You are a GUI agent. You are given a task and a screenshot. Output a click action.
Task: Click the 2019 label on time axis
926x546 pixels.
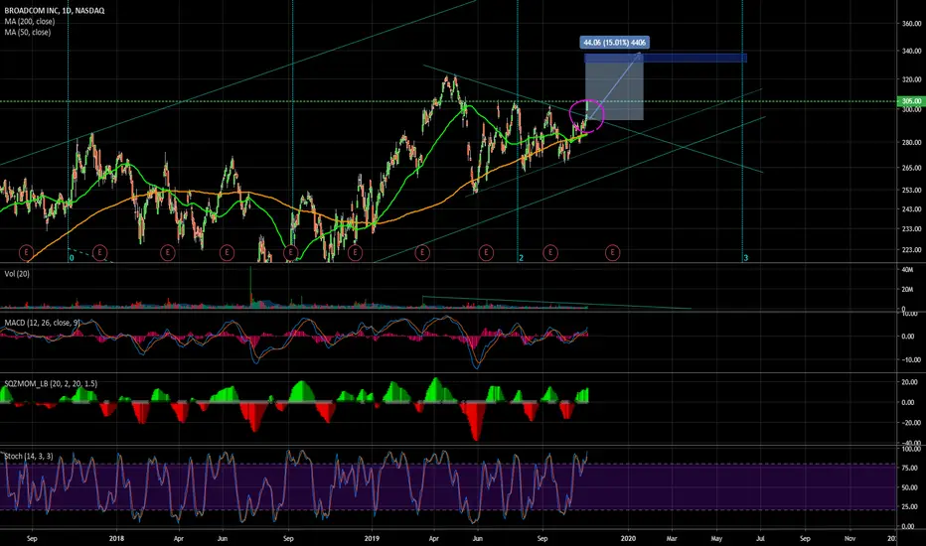coord(372,538)
